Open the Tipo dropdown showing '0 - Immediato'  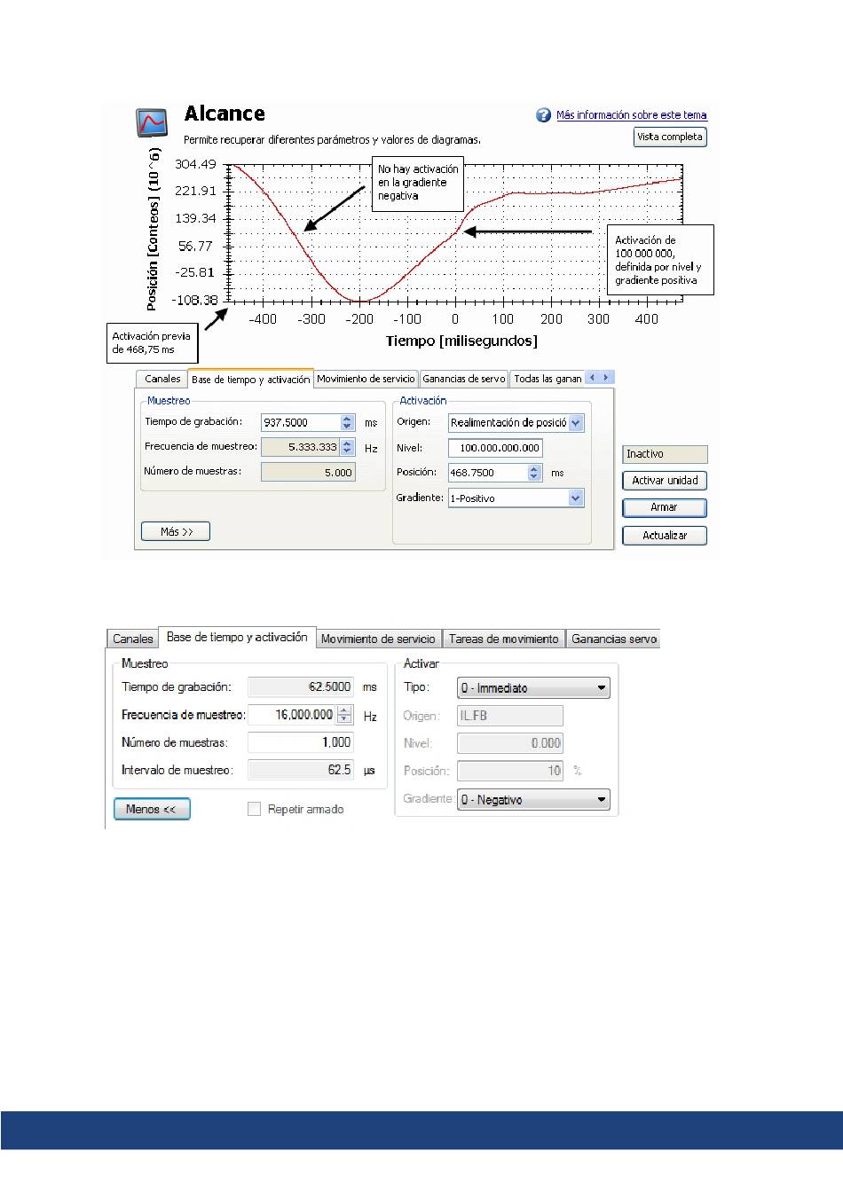(533, 688)
